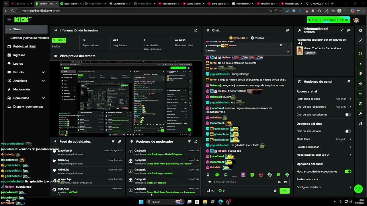The height and width of the screenshot is (206, 367).
Task: Click the browser reload button
Action: pyautogui.click(x=13, y=11)
